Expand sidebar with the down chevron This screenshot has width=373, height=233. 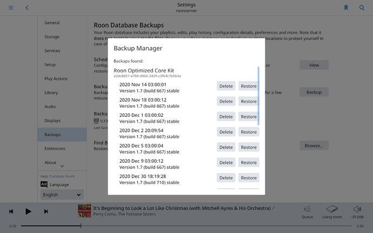[62, 166]
